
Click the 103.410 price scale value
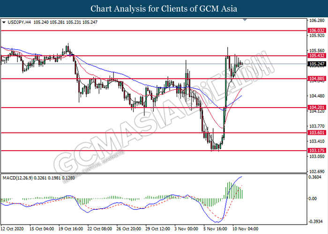(x=317, y=141)
